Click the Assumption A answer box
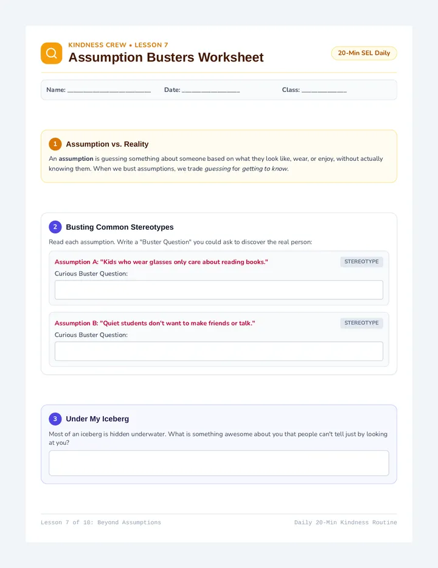Viewport: 438px width, 568px height. (219, 290)
